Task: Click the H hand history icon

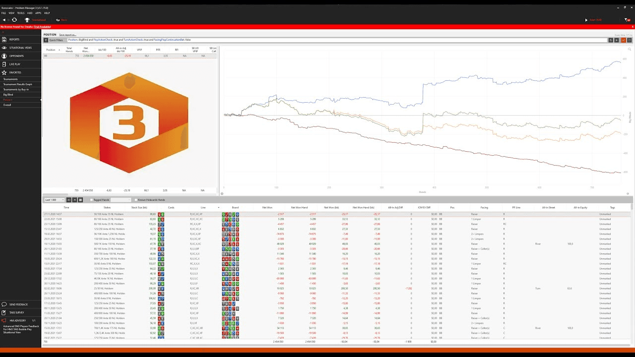Action: pyautogui.click(x=75, y=200)
